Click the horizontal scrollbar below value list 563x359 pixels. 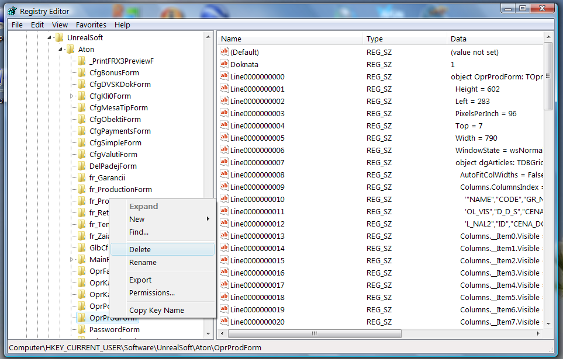(314, 333)
